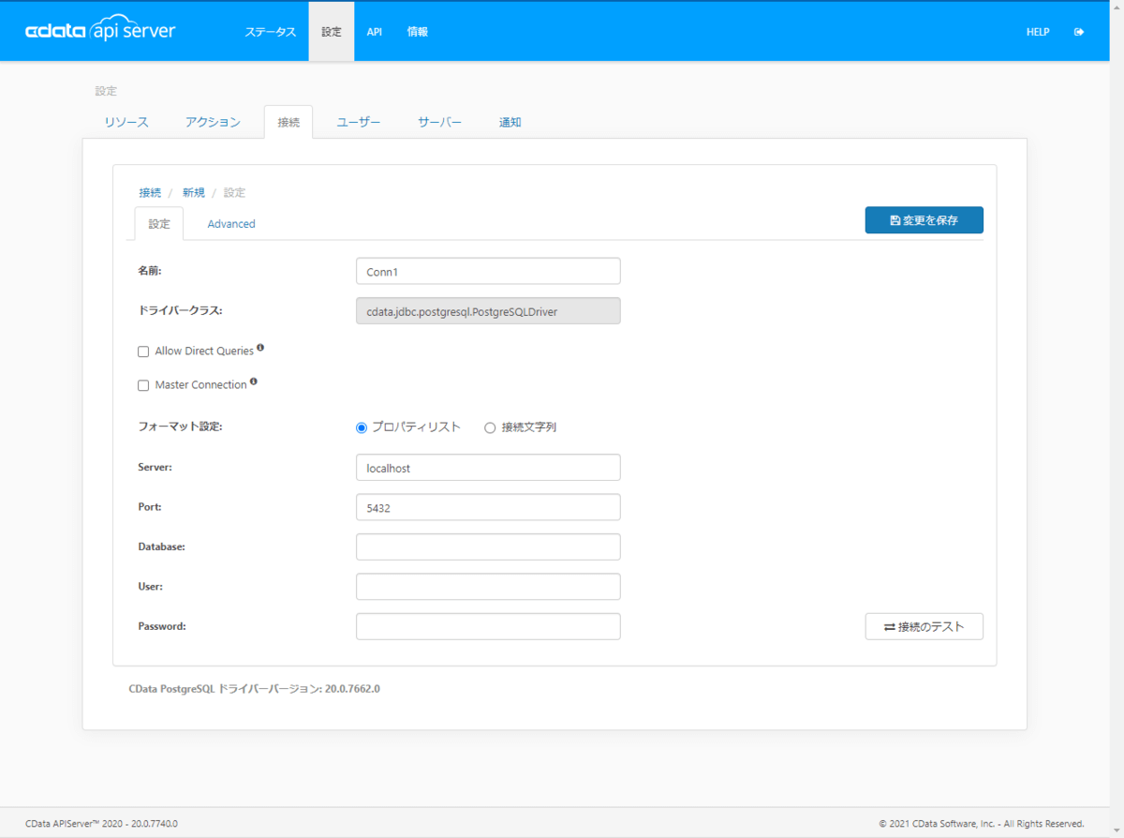Choose the 接続文字列 radio option
The width and height of the screenshot is (1124, 838).
(490, 427)
